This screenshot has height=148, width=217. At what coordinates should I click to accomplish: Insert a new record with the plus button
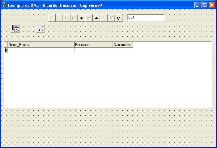[82, 18]
